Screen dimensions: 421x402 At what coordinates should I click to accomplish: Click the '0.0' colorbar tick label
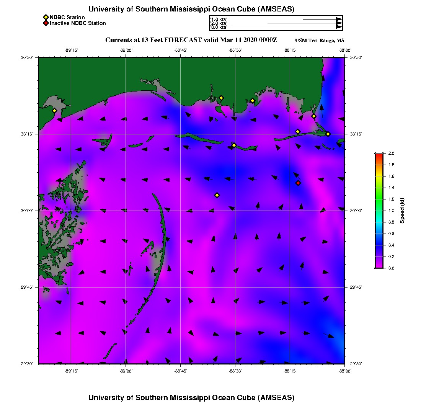pos(391,268)
